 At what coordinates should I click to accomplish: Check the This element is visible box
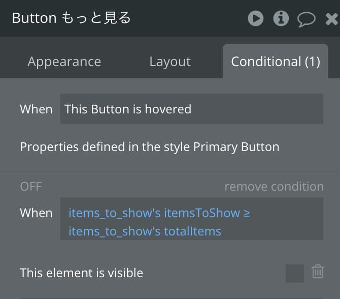(x=295, y=274)
